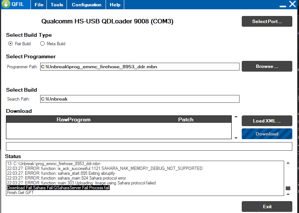This screenshot has height=213, width=299.
Task: Click the RawProgram column header
Action: (x=74, y=119)
